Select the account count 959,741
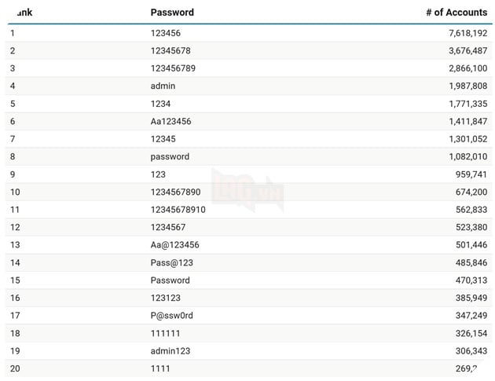The width and height of the screenshot is (495, 381). click(x=467, y=174)
